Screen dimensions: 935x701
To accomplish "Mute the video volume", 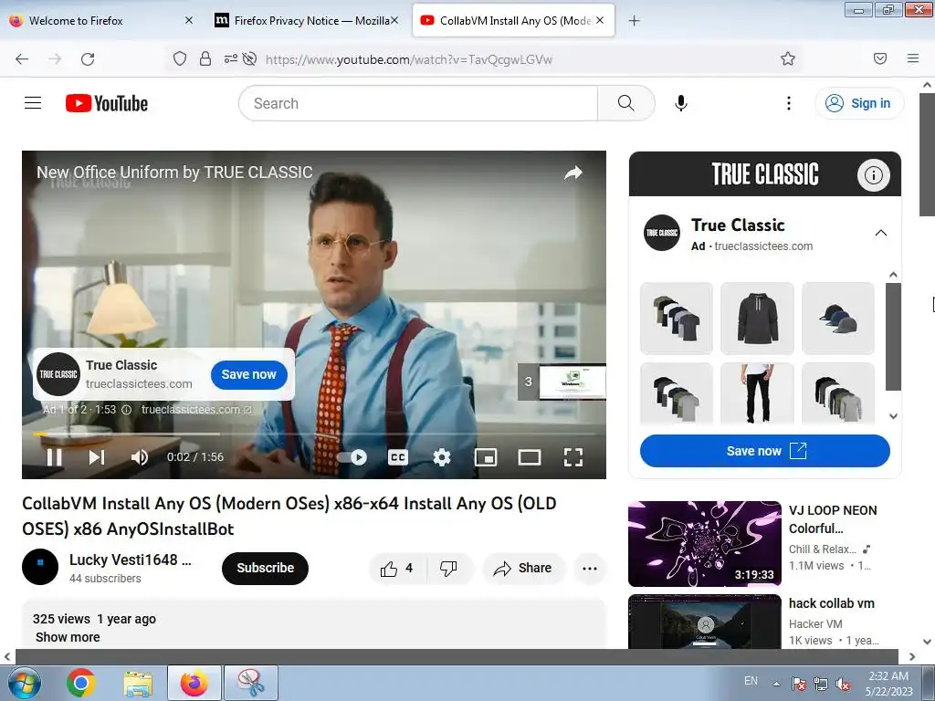I will point(139,457).
